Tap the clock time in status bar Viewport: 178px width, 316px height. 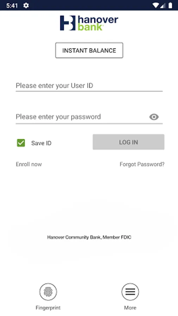point(12,5)
